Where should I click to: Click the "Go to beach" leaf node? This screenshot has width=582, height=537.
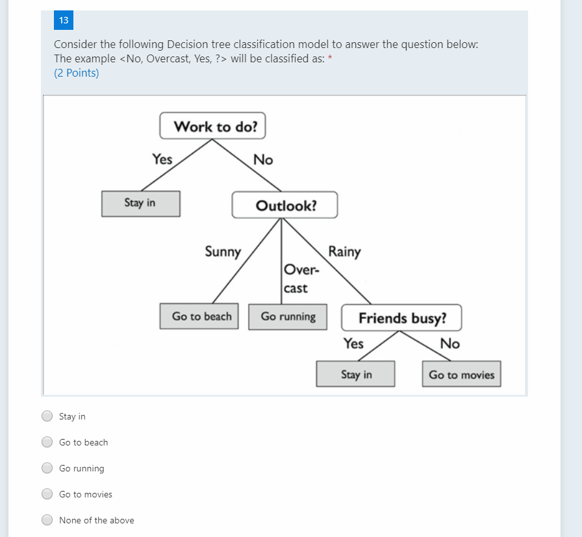tap(199, 316)
